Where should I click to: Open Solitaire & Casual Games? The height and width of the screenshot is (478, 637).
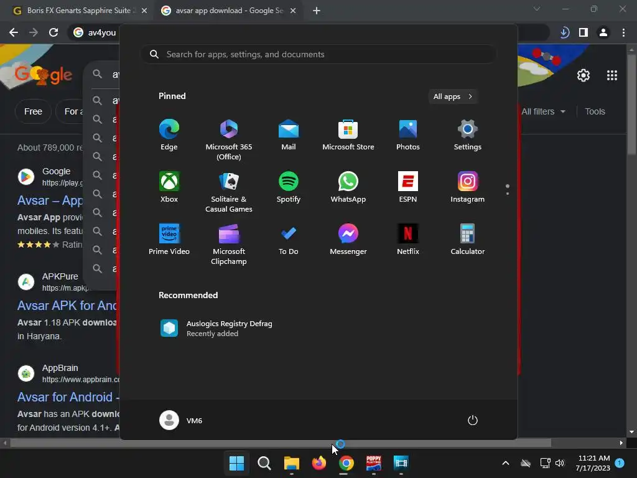pos(229,192)
